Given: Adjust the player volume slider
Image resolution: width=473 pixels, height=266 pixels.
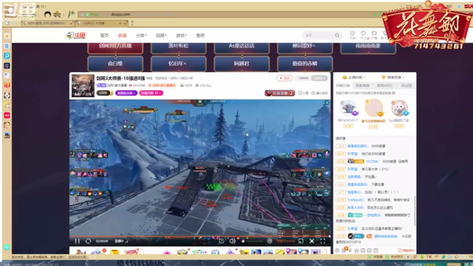Looking at the screenshot, I should click(x=252, y=241).
